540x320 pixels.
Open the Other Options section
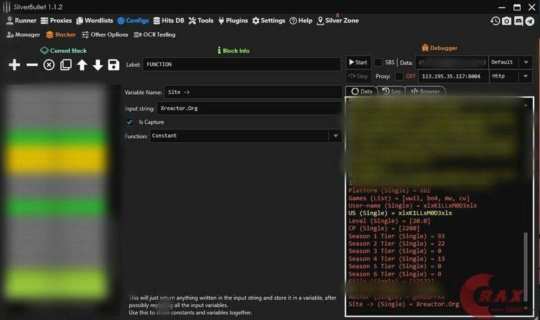pyautogui.click(x=104, y=35)
